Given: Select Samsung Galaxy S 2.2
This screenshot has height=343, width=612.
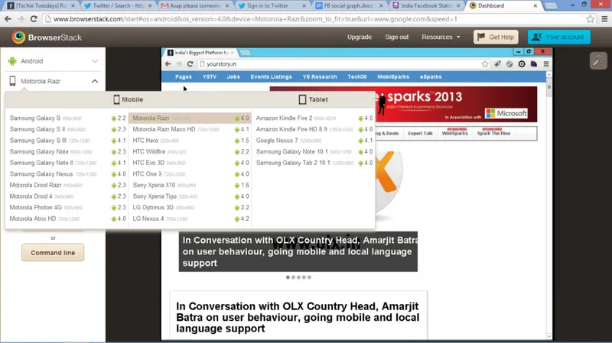Looking at the screenshot, I should coord(67,118).
